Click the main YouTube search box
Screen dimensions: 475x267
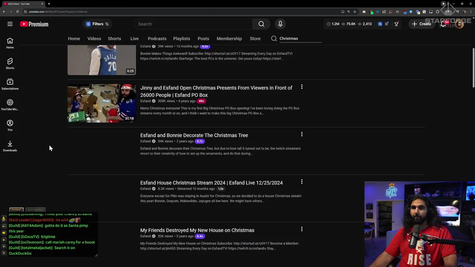coord(193,24)
